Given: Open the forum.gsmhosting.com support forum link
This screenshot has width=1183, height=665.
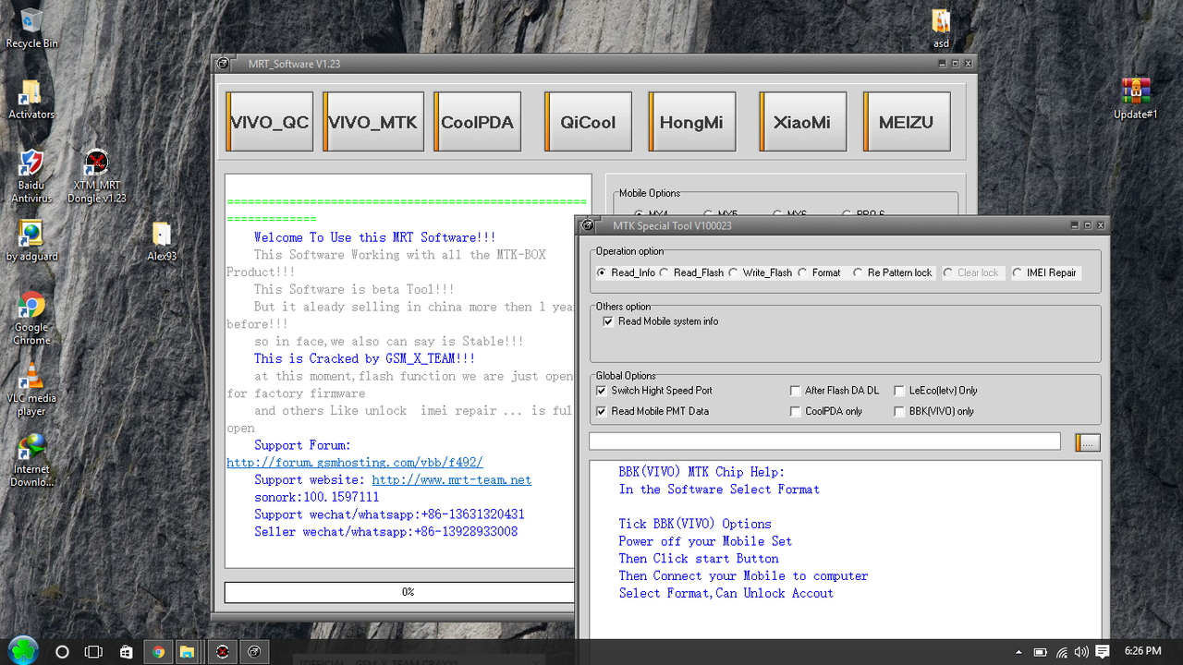Looking at the screenshot, I should tap(355, 463).
